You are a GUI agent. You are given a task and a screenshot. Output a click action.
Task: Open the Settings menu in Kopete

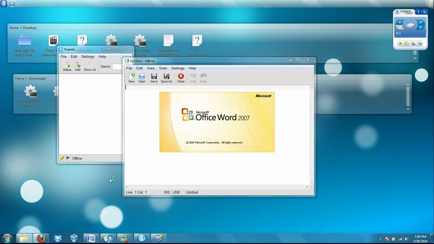(x=88, y=57)
